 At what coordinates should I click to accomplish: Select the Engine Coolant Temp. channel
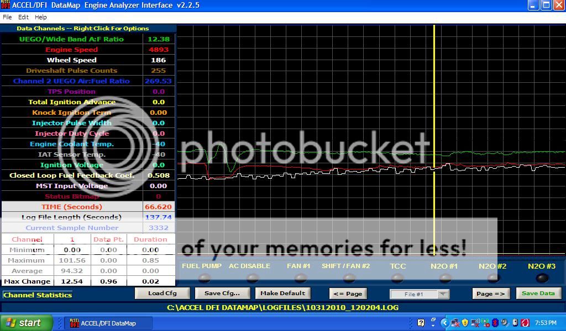coord(71,144)
